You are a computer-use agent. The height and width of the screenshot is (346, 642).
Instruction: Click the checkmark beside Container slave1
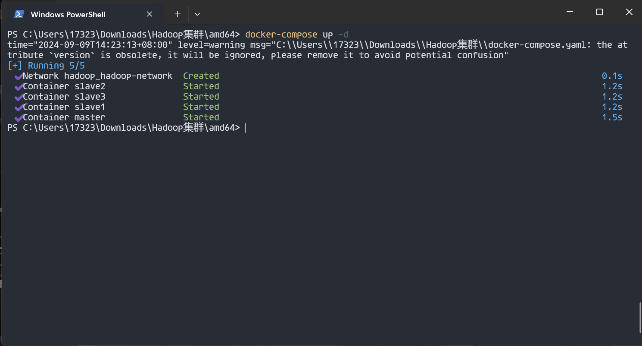(x=18, y=107)
